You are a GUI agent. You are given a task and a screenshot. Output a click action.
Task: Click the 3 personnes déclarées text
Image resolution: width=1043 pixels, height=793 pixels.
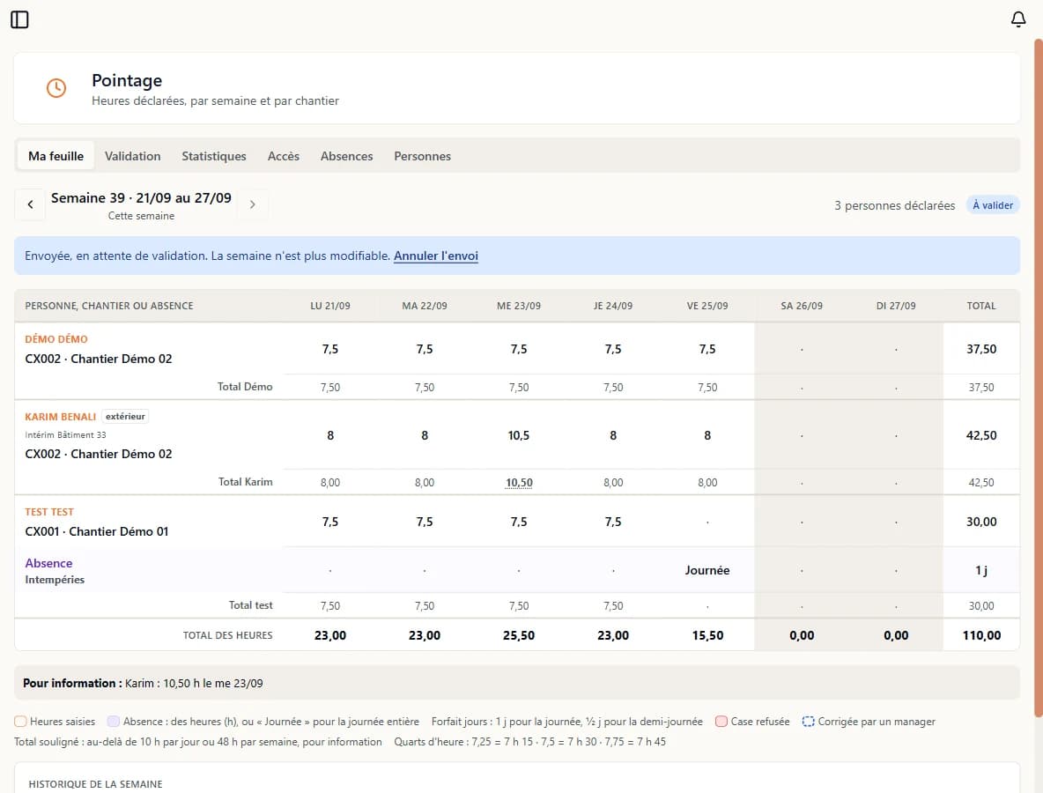[895, 205]
